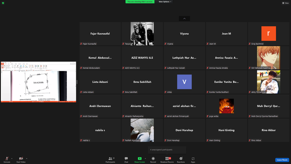Expand audio options arrow next to Unmute
The height and width of the screenshot is (164, 291).
[12, 159]
